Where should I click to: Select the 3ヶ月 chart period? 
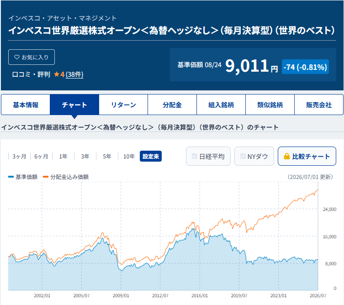(x=19, y=156)
